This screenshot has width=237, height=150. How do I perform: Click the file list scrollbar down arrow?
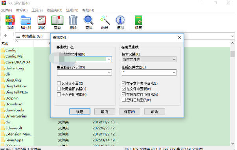[x=232, y=143]
